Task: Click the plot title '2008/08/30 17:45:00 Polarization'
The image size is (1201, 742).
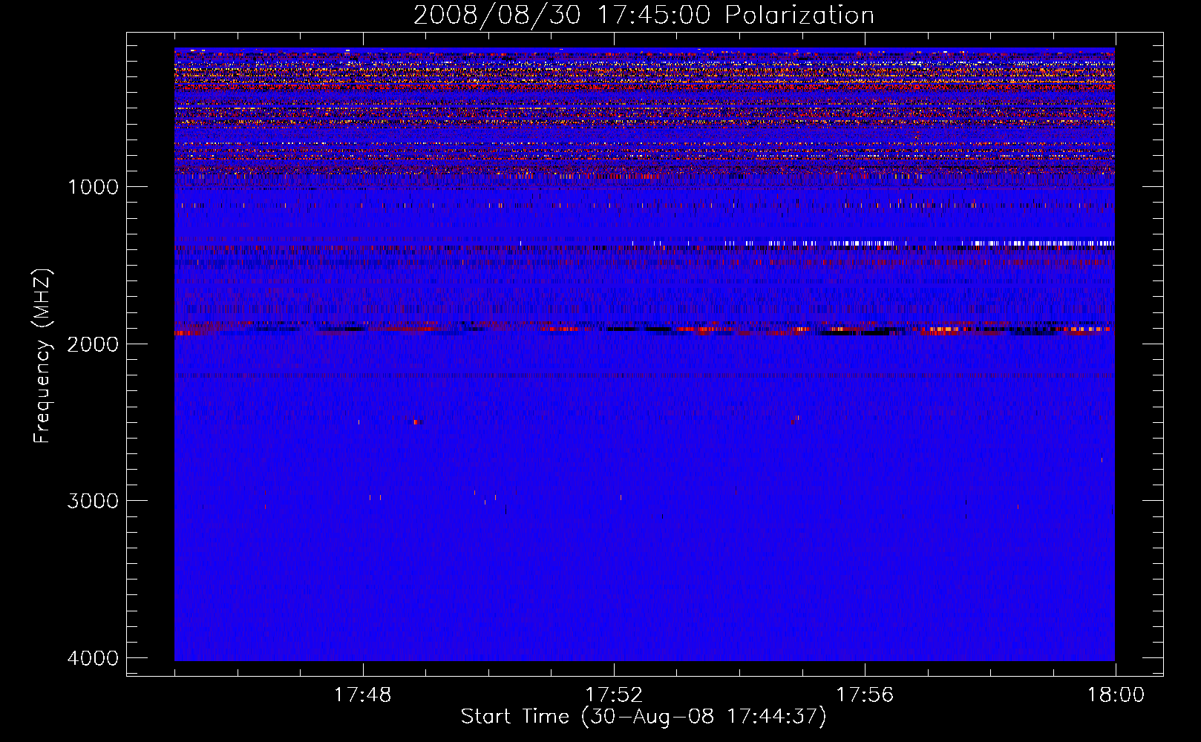Action: pyautogui.click(x=644, y=15)
